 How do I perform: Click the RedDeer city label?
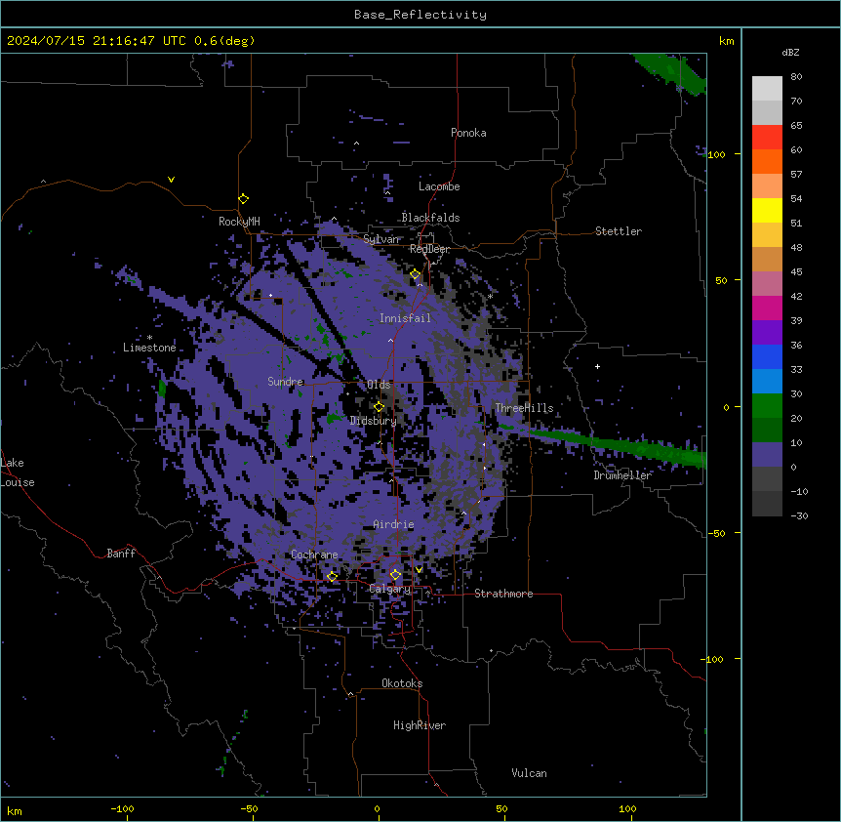(x=429, y=249)
